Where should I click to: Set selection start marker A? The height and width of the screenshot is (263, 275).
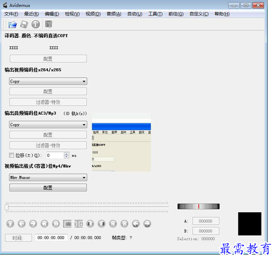click(x=67, y=223)
